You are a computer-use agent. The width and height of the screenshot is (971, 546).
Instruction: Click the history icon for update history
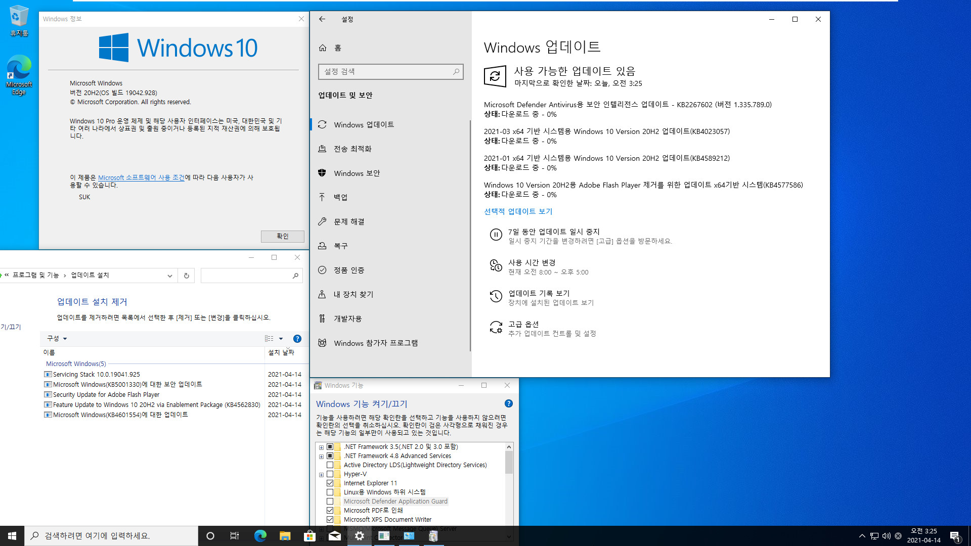pyautogui.click(x=496, y=296)
